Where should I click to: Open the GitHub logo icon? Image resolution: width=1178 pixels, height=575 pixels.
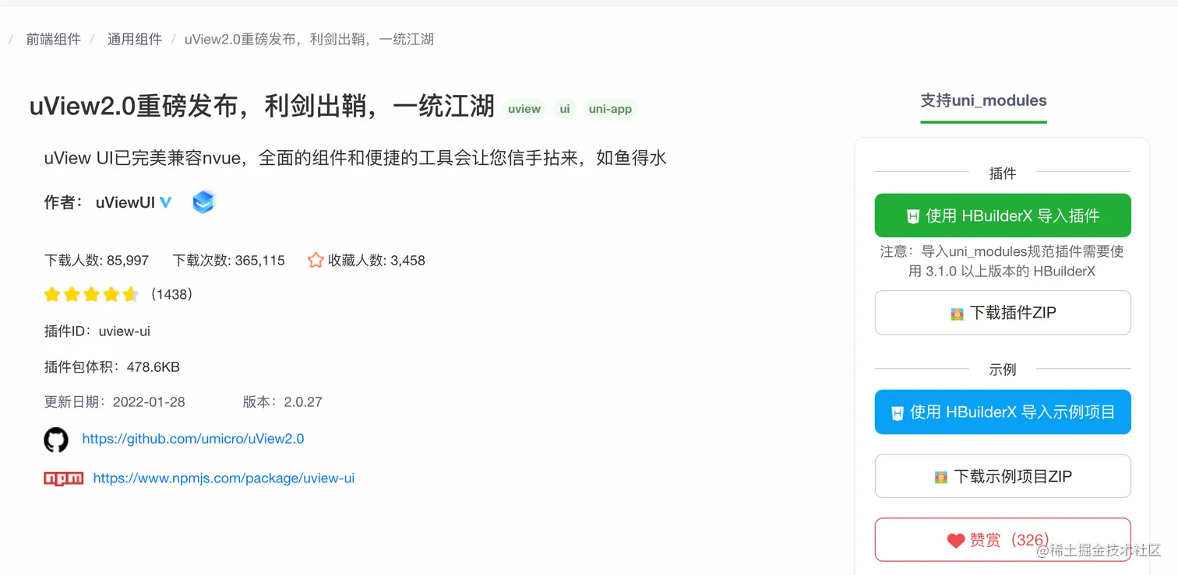(x=56, y=440)
